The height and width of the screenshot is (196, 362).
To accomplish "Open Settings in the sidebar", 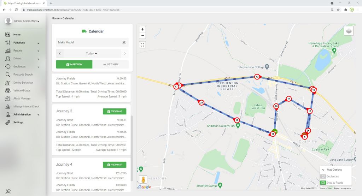I will click(18, 123).
